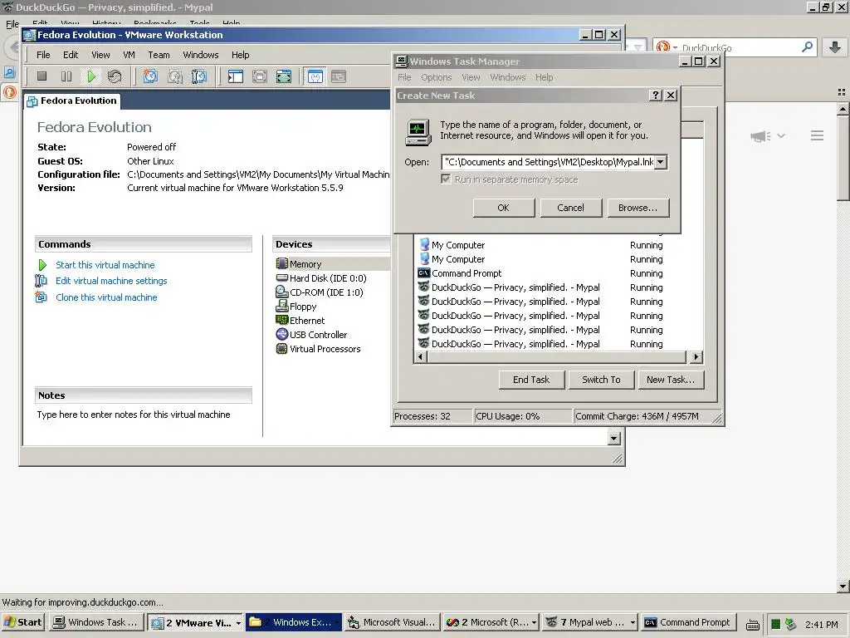Click the Suspend pause toolbar icon
Image resolution: width=850 pixels, height=638 pixels.
tap(66, 76)
